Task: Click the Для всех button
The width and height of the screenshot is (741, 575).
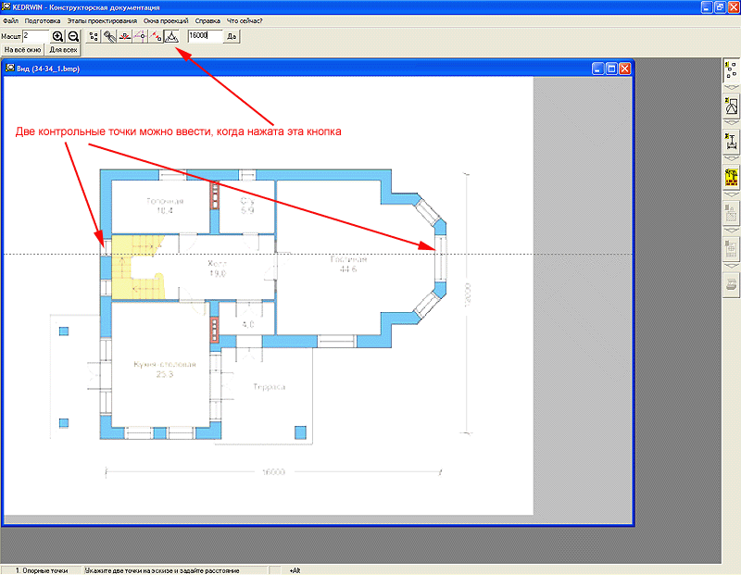Action: (63, 50)
